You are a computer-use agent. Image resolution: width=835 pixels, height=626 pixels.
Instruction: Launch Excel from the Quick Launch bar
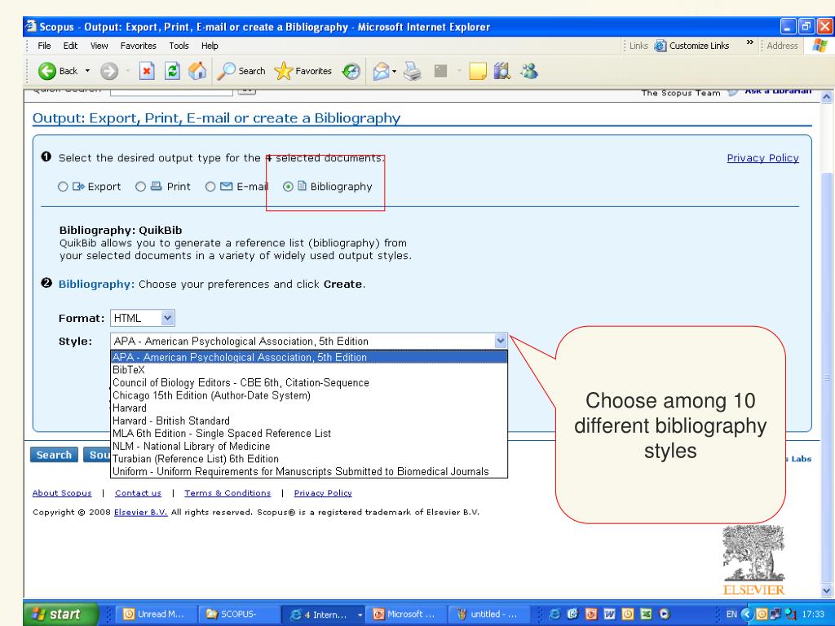646,614
